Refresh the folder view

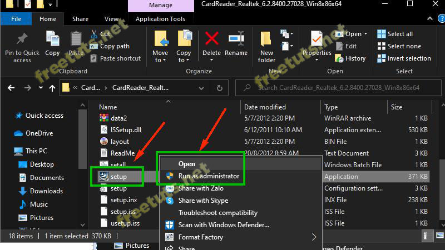tap(219, 88)
